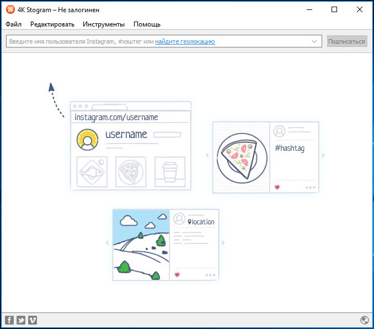Open the Facebook page icon

click(x=9, y=320)
